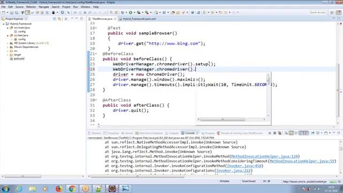343x193 pixels.
Task: Open Google Chrome from the taskbar
Action: pyautogui.click(x=72, y=189)
